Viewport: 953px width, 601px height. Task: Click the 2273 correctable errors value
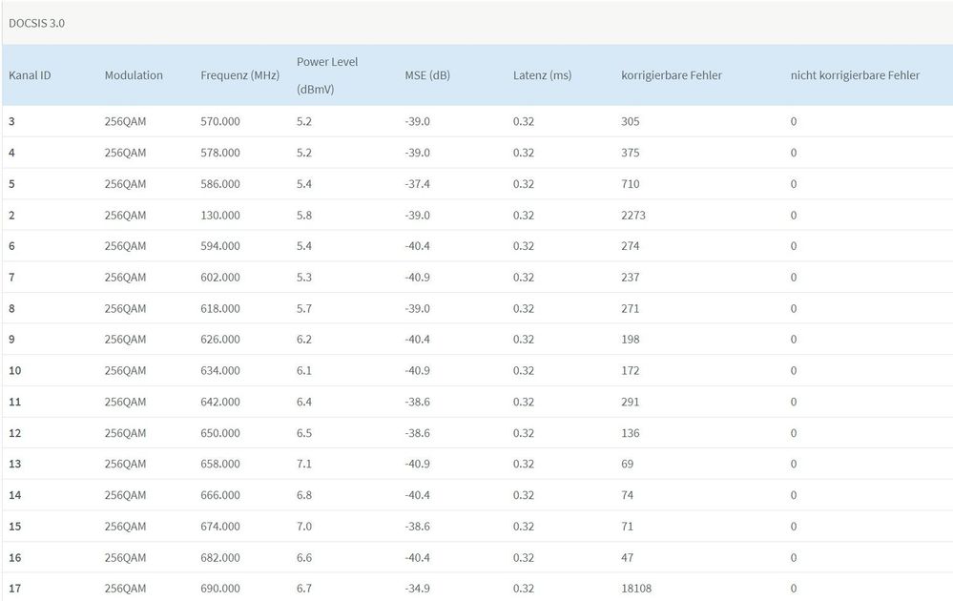coord(632,216)
